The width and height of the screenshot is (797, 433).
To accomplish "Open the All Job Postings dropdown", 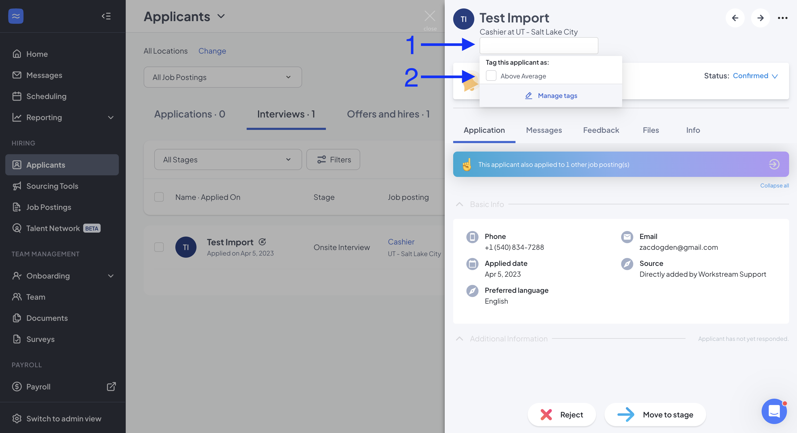I will pyautogui.click(x=222, y=77).
